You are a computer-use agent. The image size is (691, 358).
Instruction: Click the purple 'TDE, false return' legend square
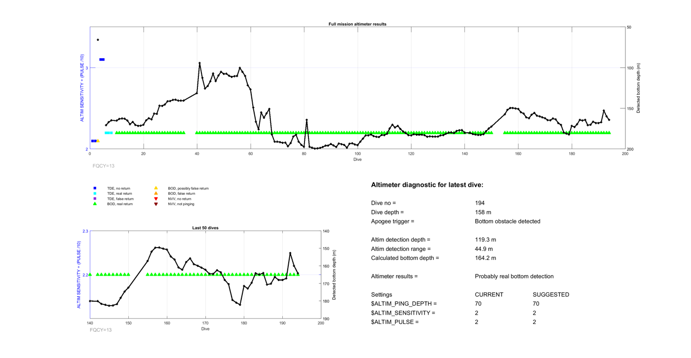(x=95, y=199)
